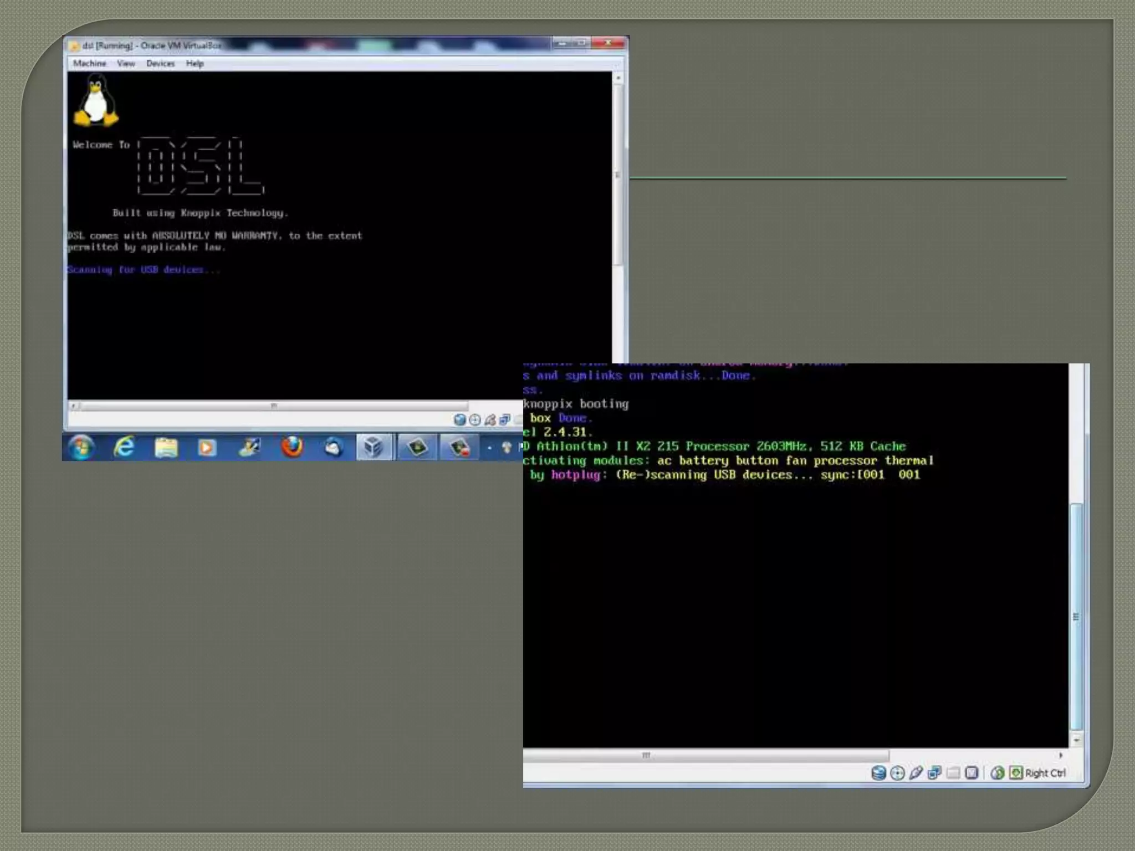Image resolution: width=1135 pixels, height=851 pixels.
Task: Open the Windows Start menu orb
Action: pyautogui.click(x=82, y=447)
